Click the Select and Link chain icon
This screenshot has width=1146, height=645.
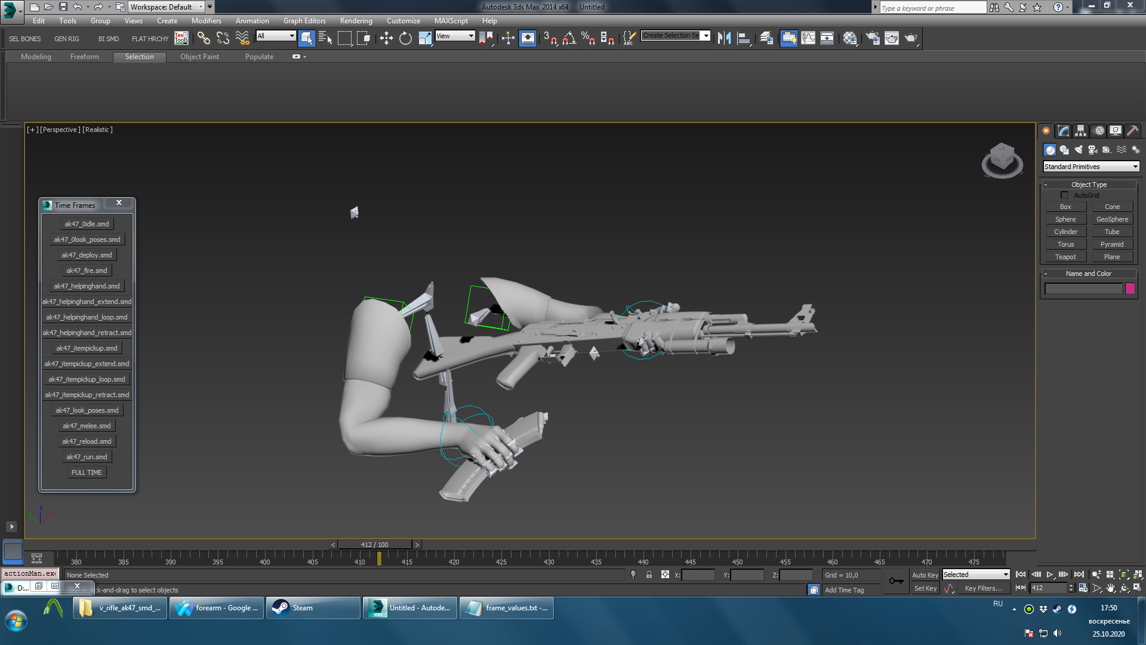coord(204,38)
